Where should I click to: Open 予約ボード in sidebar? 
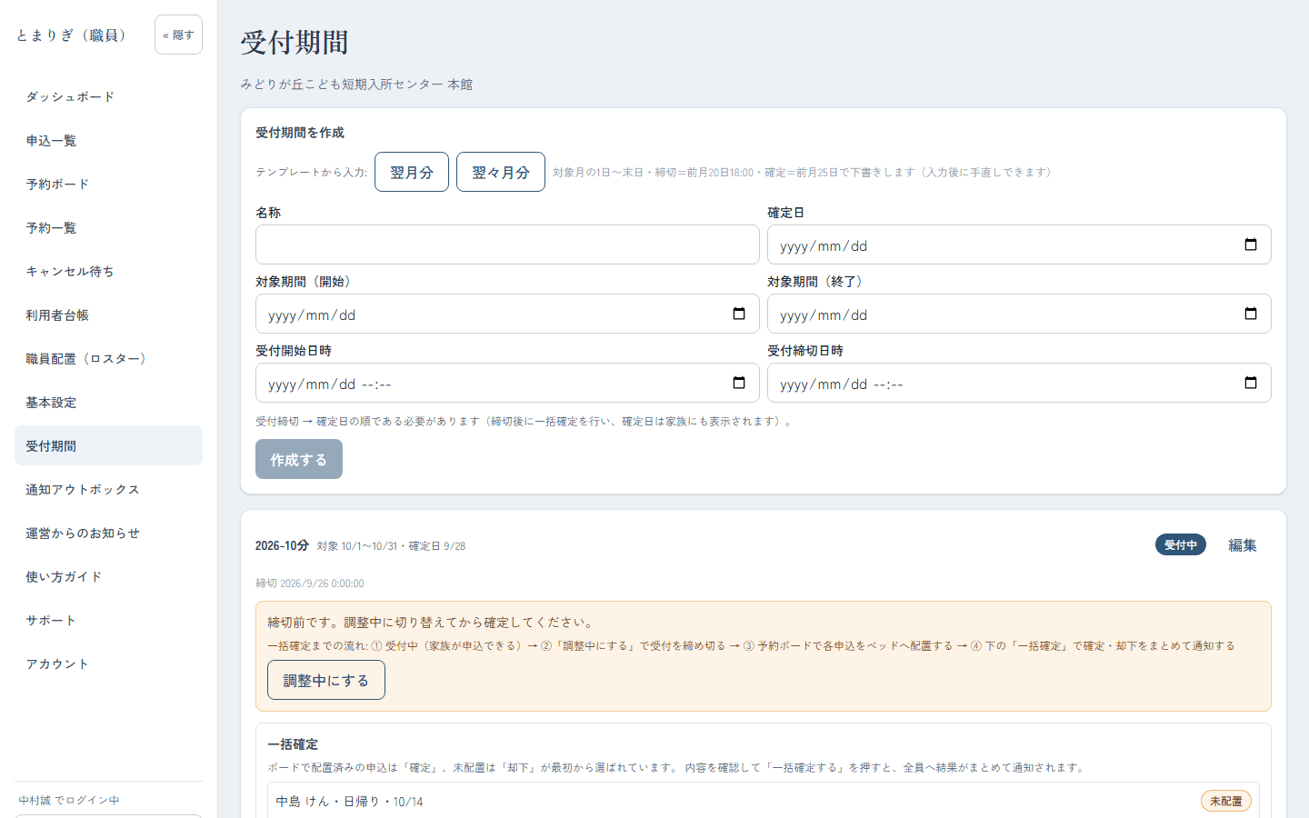point(108,184)
